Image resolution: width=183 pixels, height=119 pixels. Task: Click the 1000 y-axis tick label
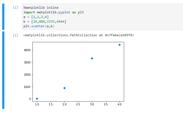(27, 87)
